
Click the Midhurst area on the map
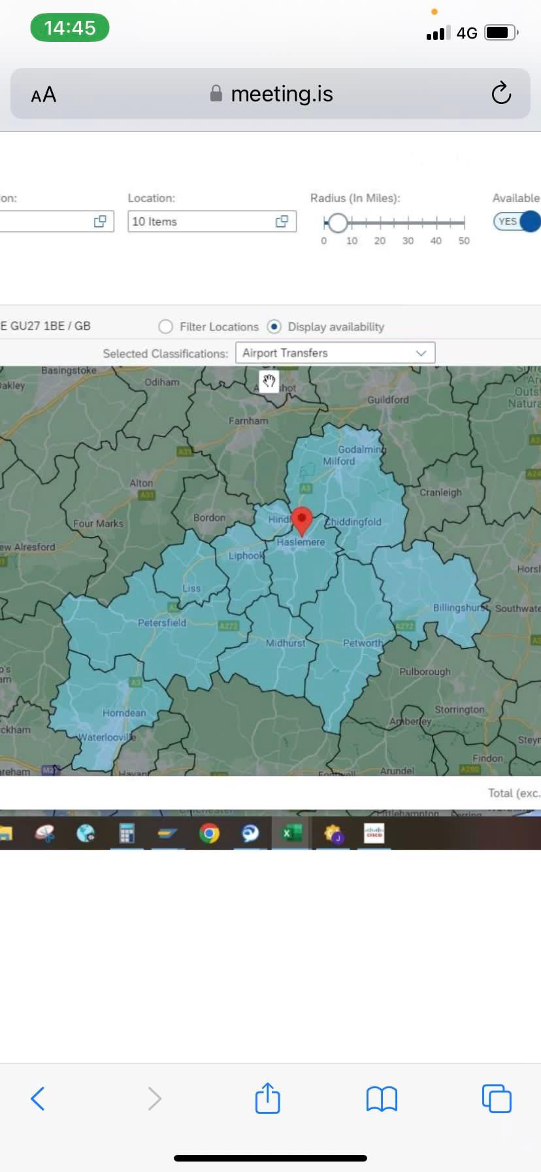286,643
